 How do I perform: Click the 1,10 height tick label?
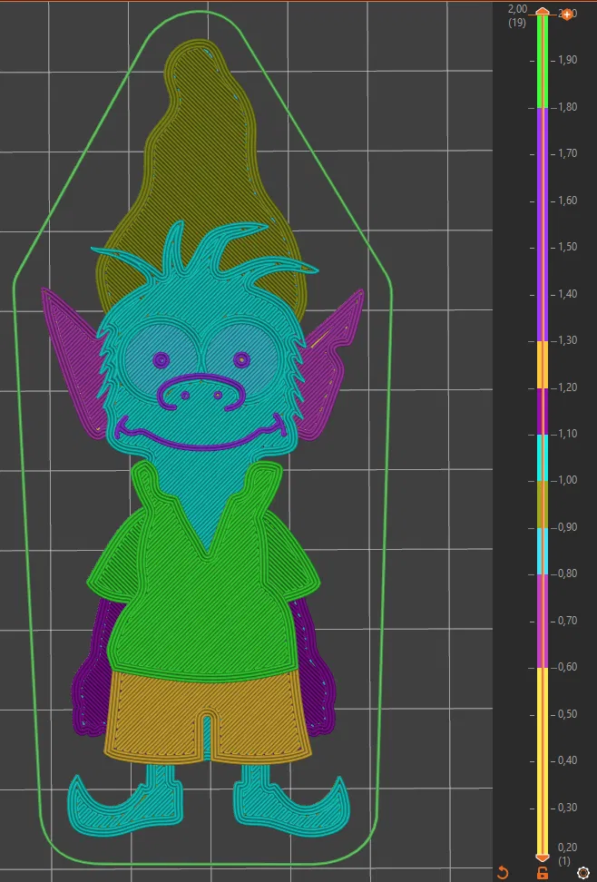point(568,434)
